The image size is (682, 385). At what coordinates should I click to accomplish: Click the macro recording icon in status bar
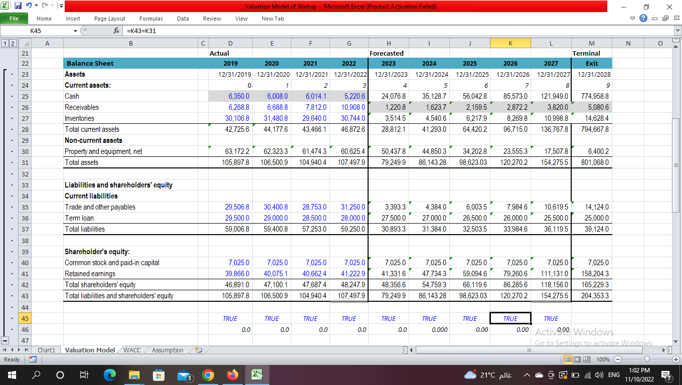pos(32,359)
